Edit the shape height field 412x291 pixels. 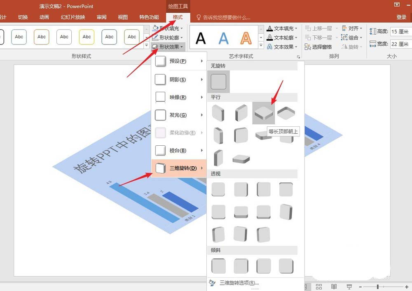401,32
